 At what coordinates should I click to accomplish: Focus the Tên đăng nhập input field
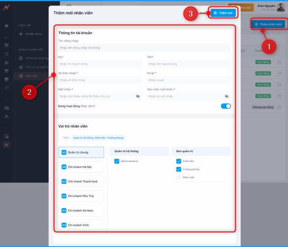144,48
